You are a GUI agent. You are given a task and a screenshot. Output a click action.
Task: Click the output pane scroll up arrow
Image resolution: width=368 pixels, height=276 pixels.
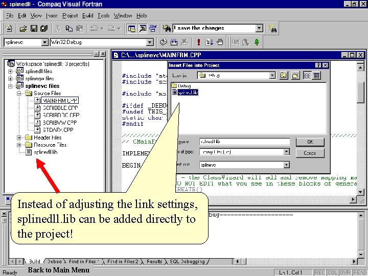[x=361, y=215]
